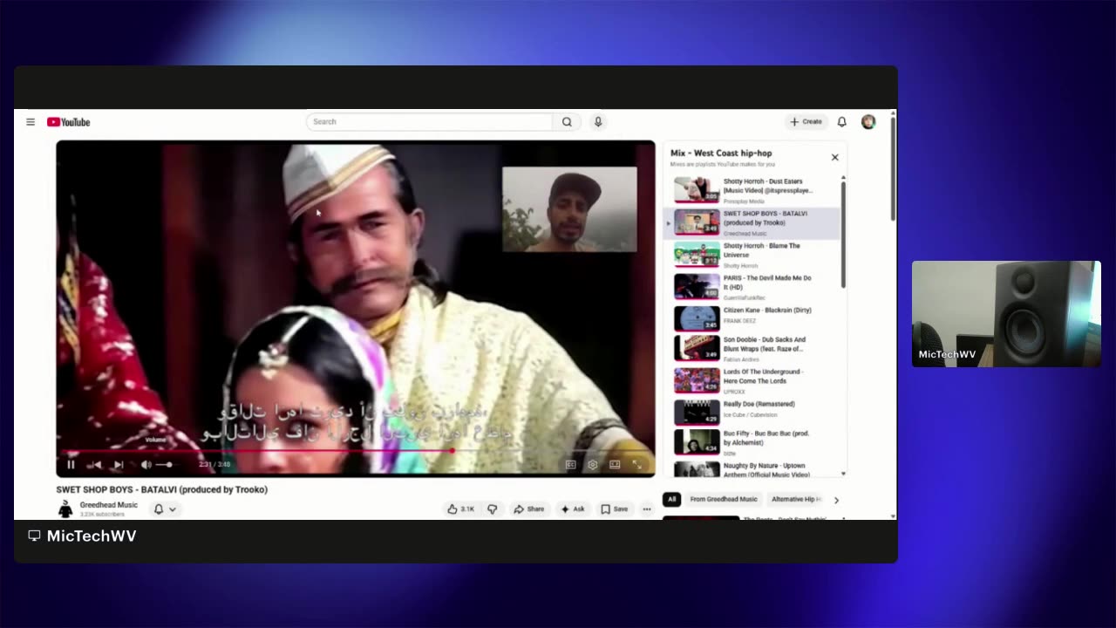Go to the YouTube home logo
The image size is (1116, 628).
point(69,122)
